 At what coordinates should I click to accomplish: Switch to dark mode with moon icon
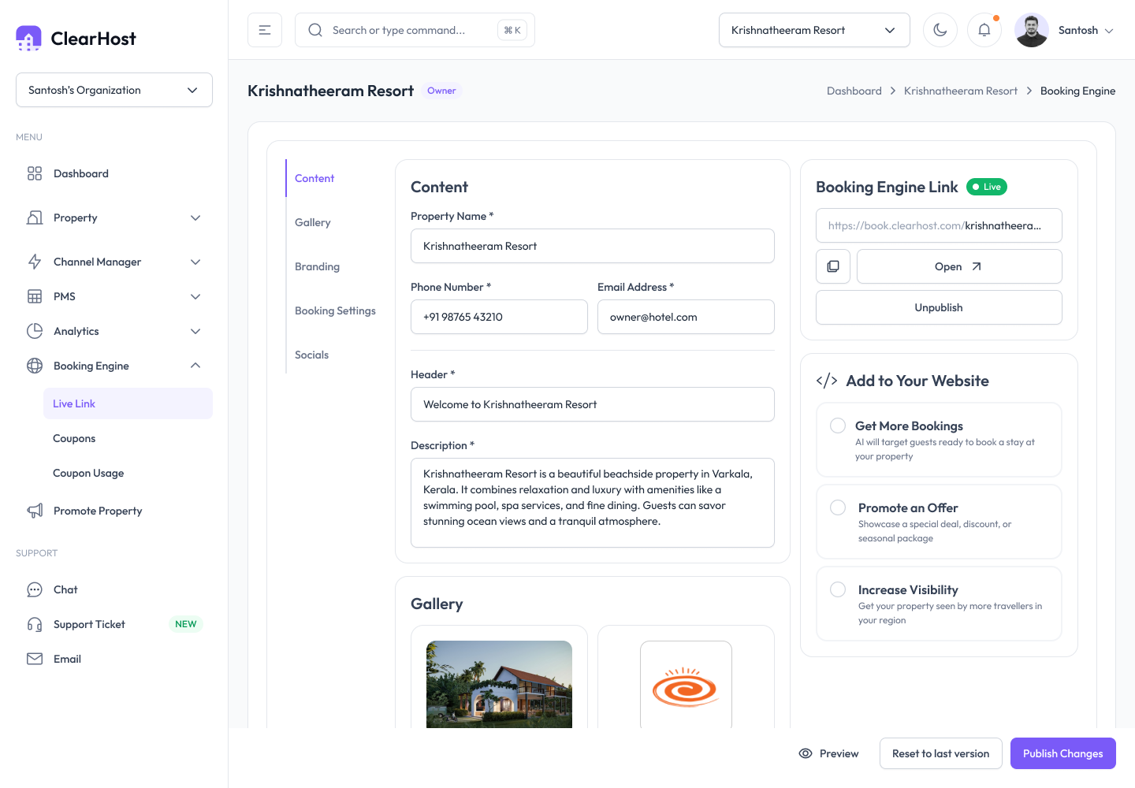coord(940,30)
